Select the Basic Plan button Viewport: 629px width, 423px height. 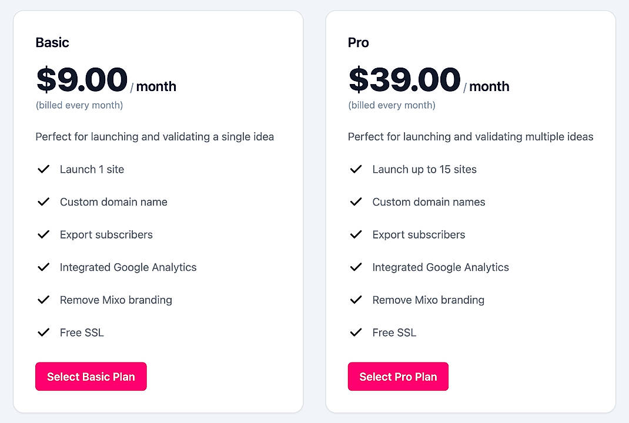coord(91,377)
